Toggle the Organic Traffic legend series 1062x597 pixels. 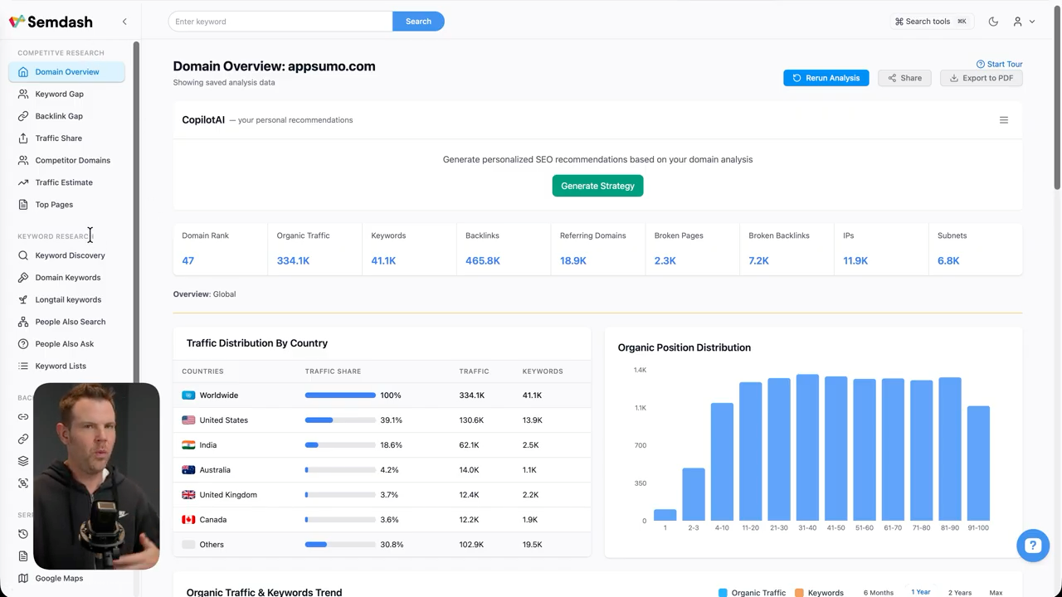752,593
